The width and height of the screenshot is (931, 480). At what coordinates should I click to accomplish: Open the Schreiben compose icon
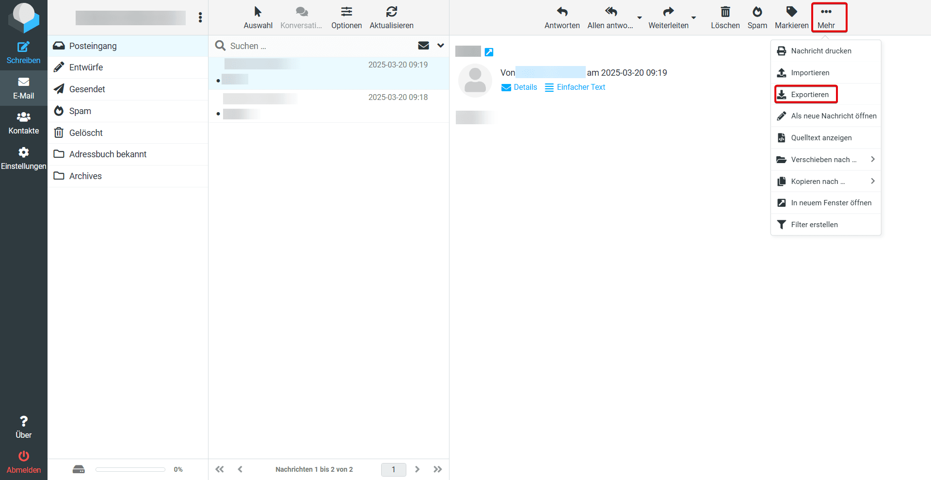[x=23, y=48]
